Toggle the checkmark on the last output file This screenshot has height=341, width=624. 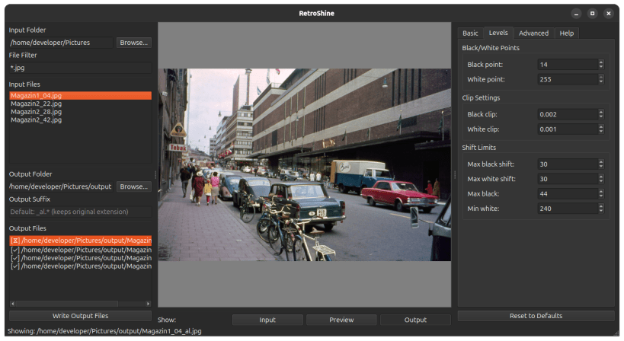(x=15, y=266)
